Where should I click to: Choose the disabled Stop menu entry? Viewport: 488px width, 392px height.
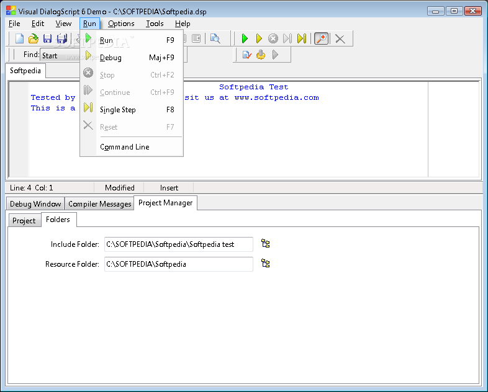pos(132,75)
